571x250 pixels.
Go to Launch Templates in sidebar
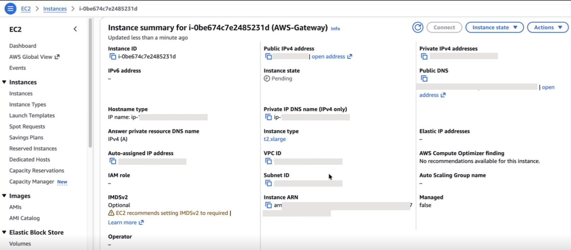tap(32, 115)
